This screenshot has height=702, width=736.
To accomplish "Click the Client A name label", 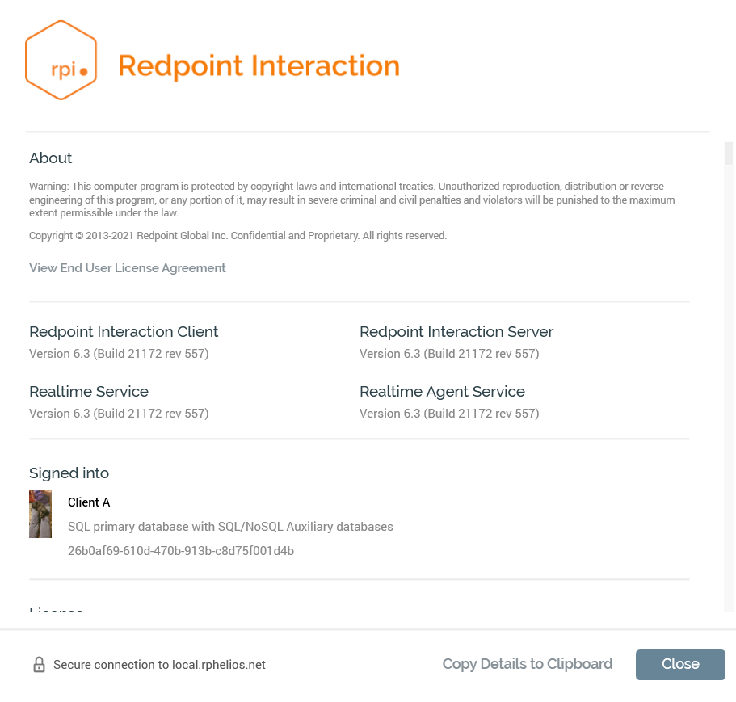I will pos(89,502).
